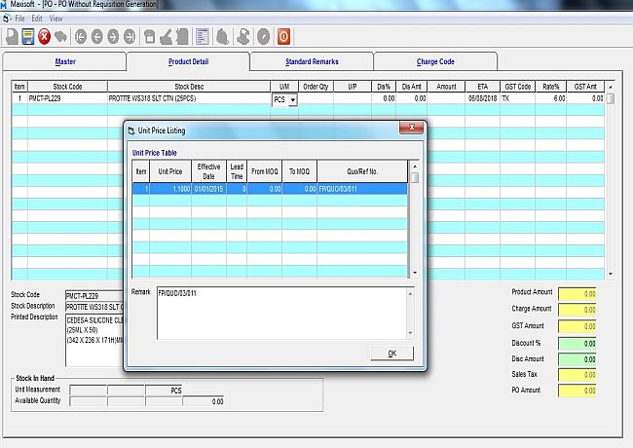Viewport: 633px width, 448px height.
Task: Switch to the Standard Remarks tab
Action: tap(312, 61)
